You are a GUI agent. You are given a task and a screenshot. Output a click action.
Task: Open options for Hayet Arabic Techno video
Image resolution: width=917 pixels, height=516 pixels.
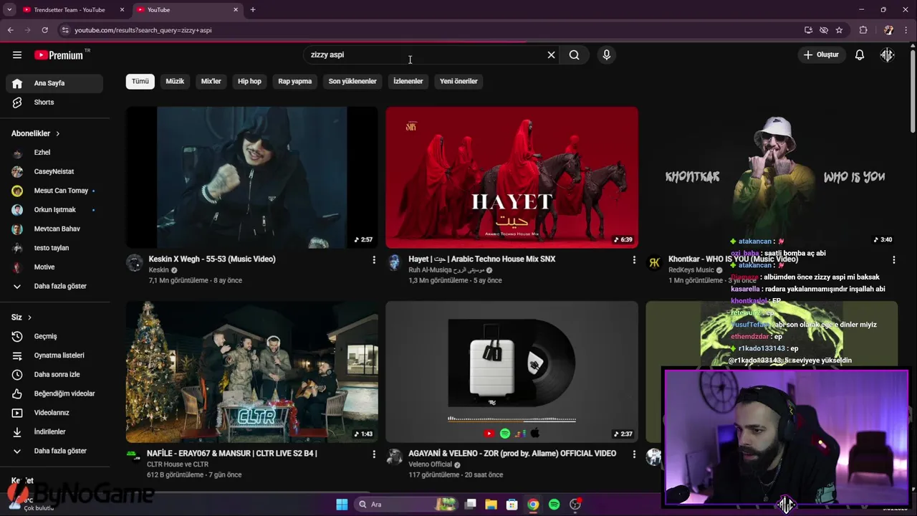pyautogui.click(x=633, y=259)
